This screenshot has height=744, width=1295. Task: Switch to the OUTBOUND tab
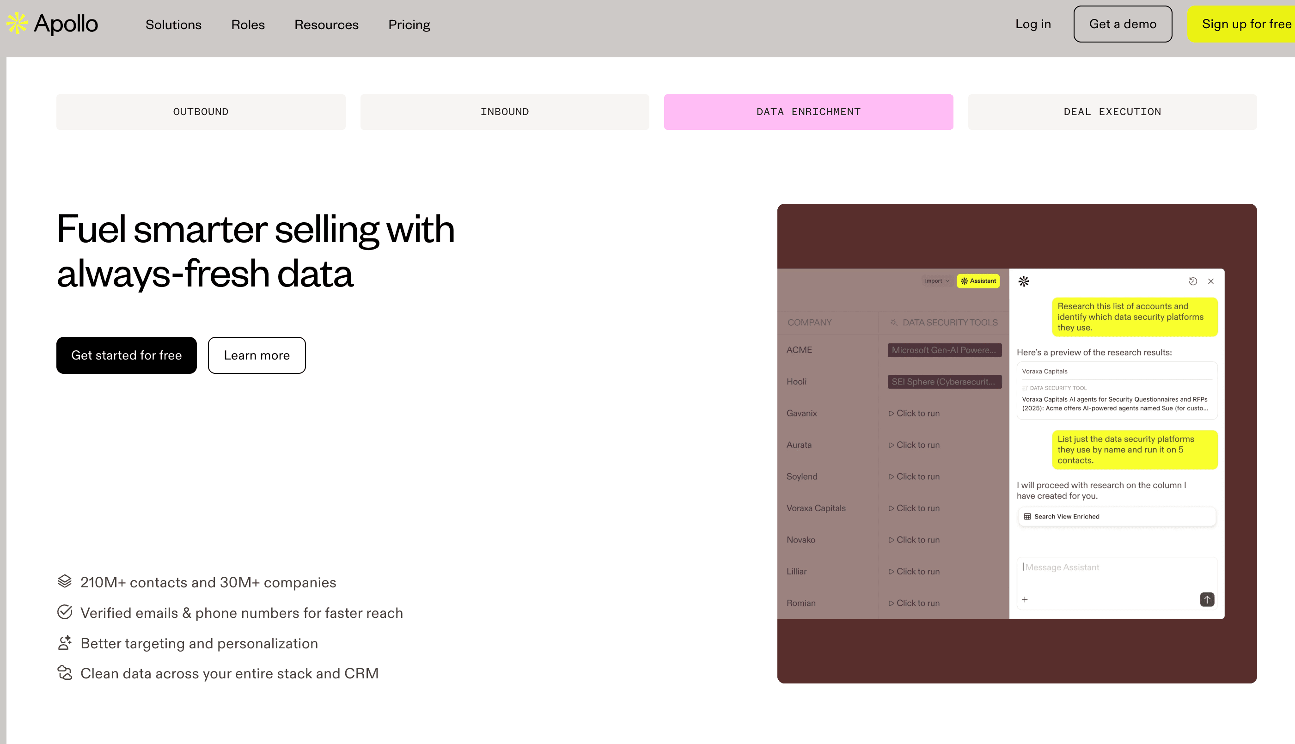click(x=200, y=111)
